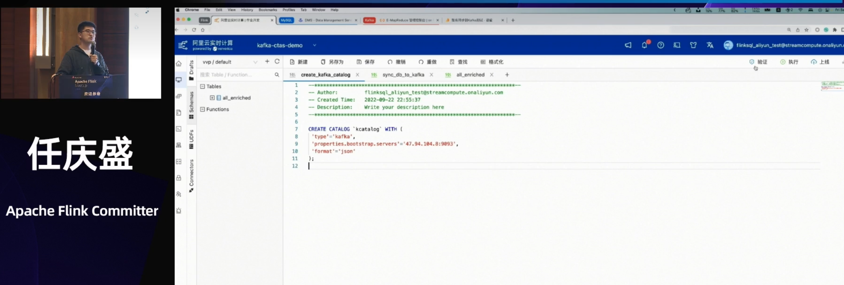Image resolution: width=844 pixels, height=285 pixels.
Task: Click the 格式化 (Format) toolbar button
Action: 492,62
